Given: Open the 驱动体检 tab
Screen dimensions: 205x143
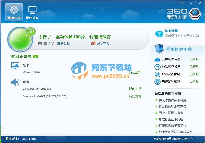Looking at the screenshot, I should [x=14, y=12].
